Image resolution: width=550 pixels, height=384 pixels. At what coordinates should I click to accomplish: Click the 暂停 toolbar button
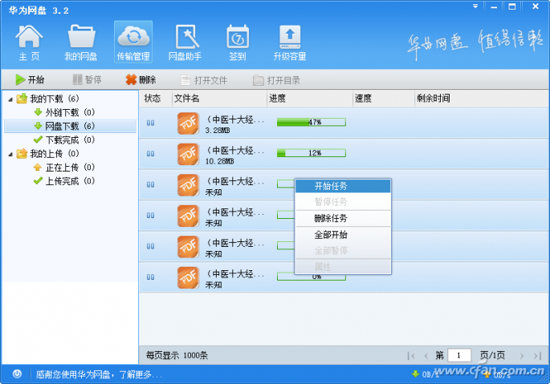87,79
